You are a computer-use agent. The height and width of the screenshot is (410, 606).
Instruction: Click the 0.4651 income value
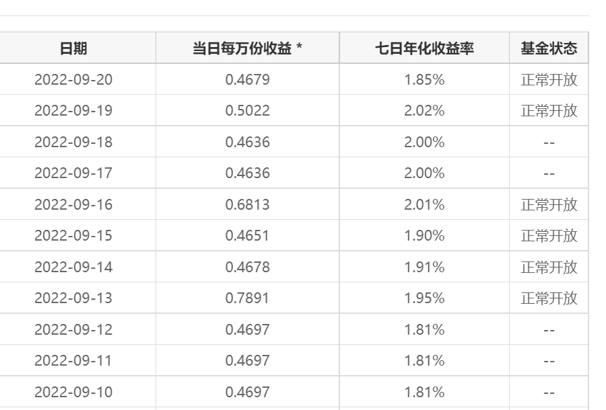(247, 236)
